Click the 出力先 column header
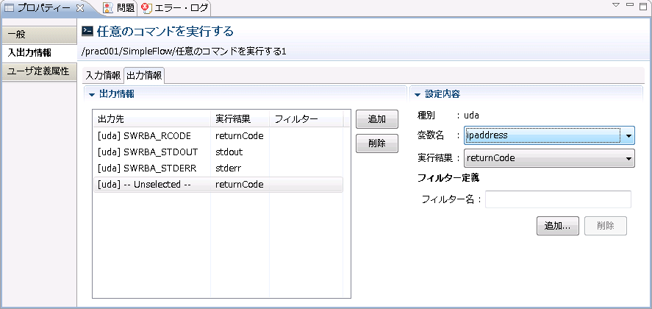Image resolution: width=652 pixels, height=309 pixels. (x=152, y=118)
